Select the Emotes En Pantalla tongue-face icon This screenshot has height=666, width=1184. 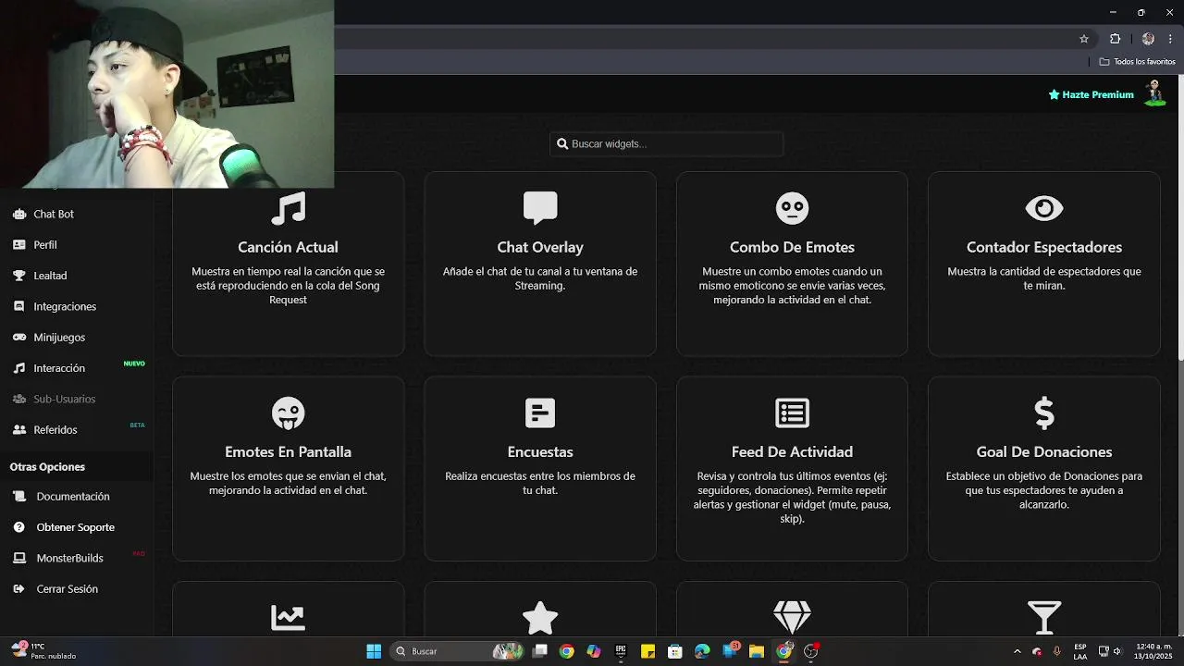point(288,413)
